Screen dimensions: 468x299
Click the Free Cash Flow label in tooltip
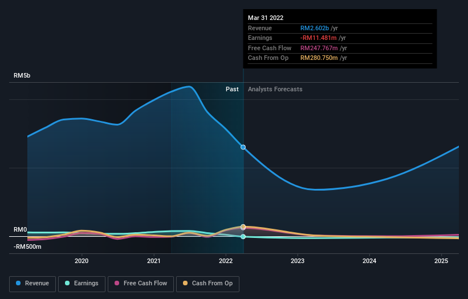tap(270, 48)
